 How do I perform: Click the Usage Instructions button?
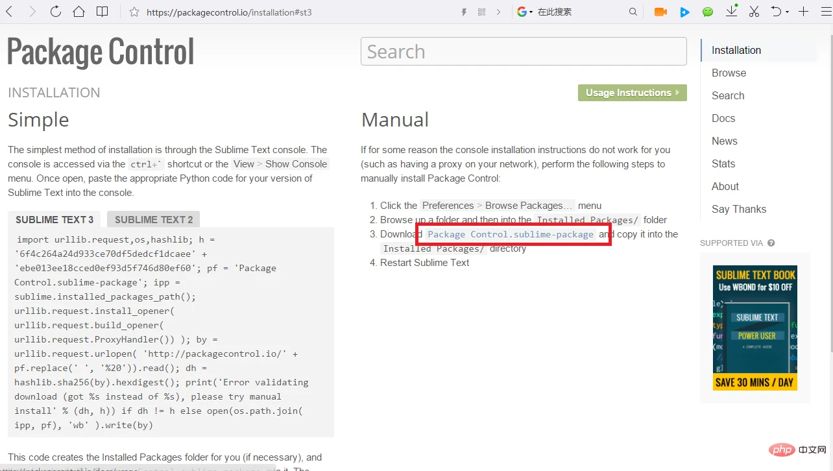(632, 93)
